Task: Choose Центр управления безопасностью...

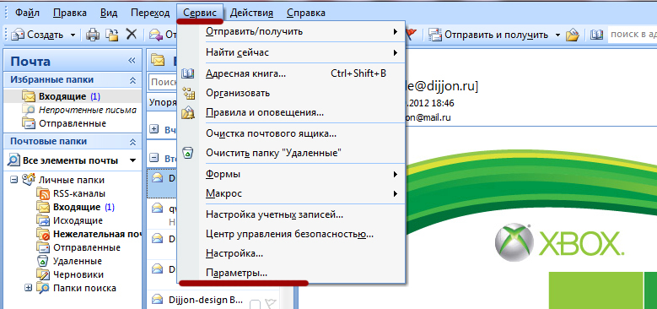Action: (291, 234)
